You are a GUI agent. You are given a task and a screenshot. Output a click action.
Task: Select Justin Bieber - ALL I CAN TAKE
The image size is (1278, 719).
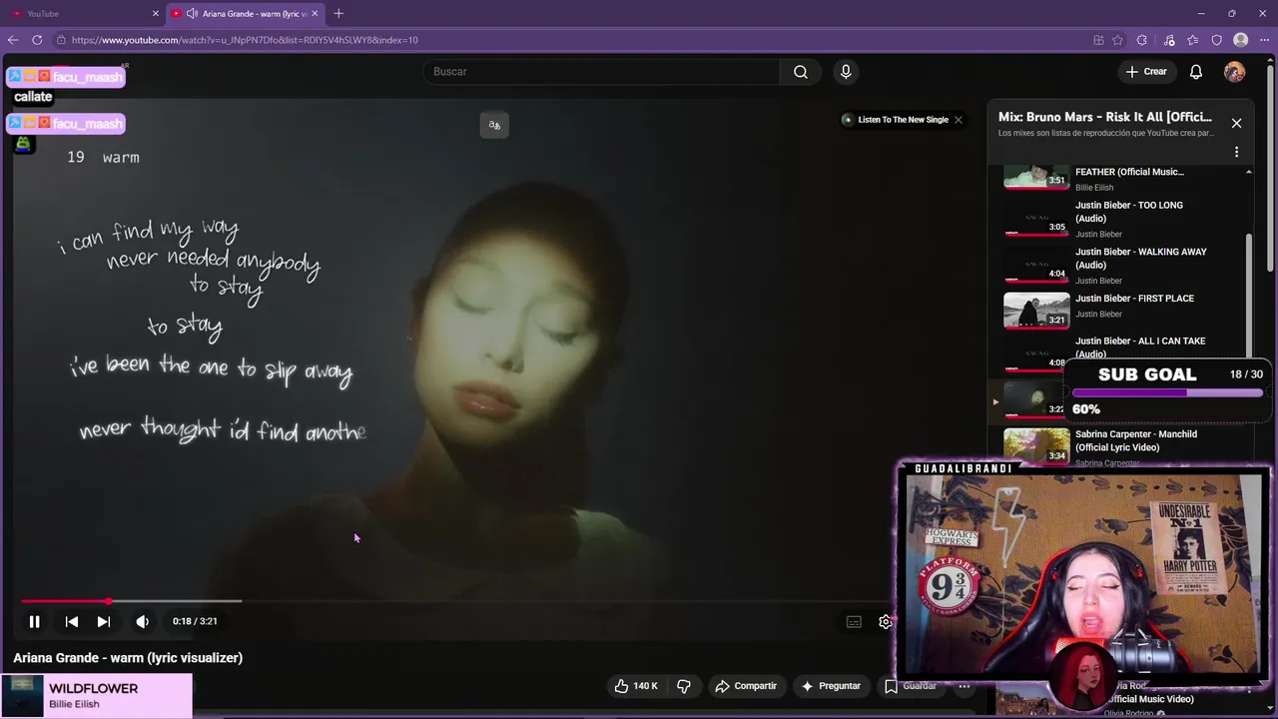pyautogui.click(x=1140, y=347)
